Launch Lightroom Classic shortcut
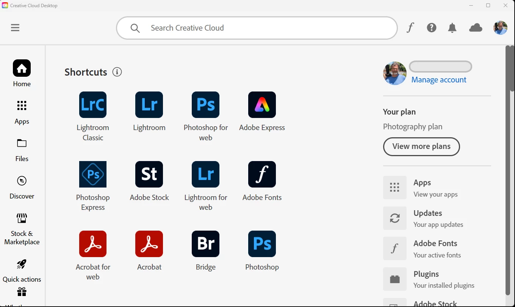Screen dimensions: 515x307 93,116
